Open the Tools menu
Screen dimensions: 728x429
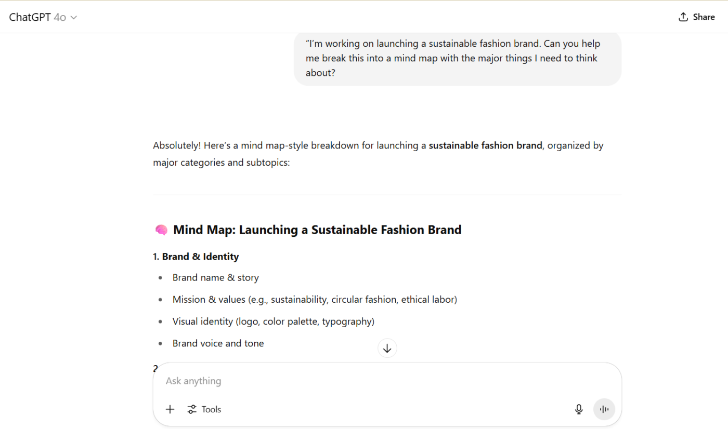(211, 409)
